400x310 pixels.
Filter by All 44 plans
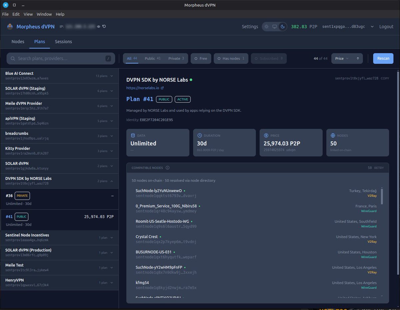[x=132, y=58]
